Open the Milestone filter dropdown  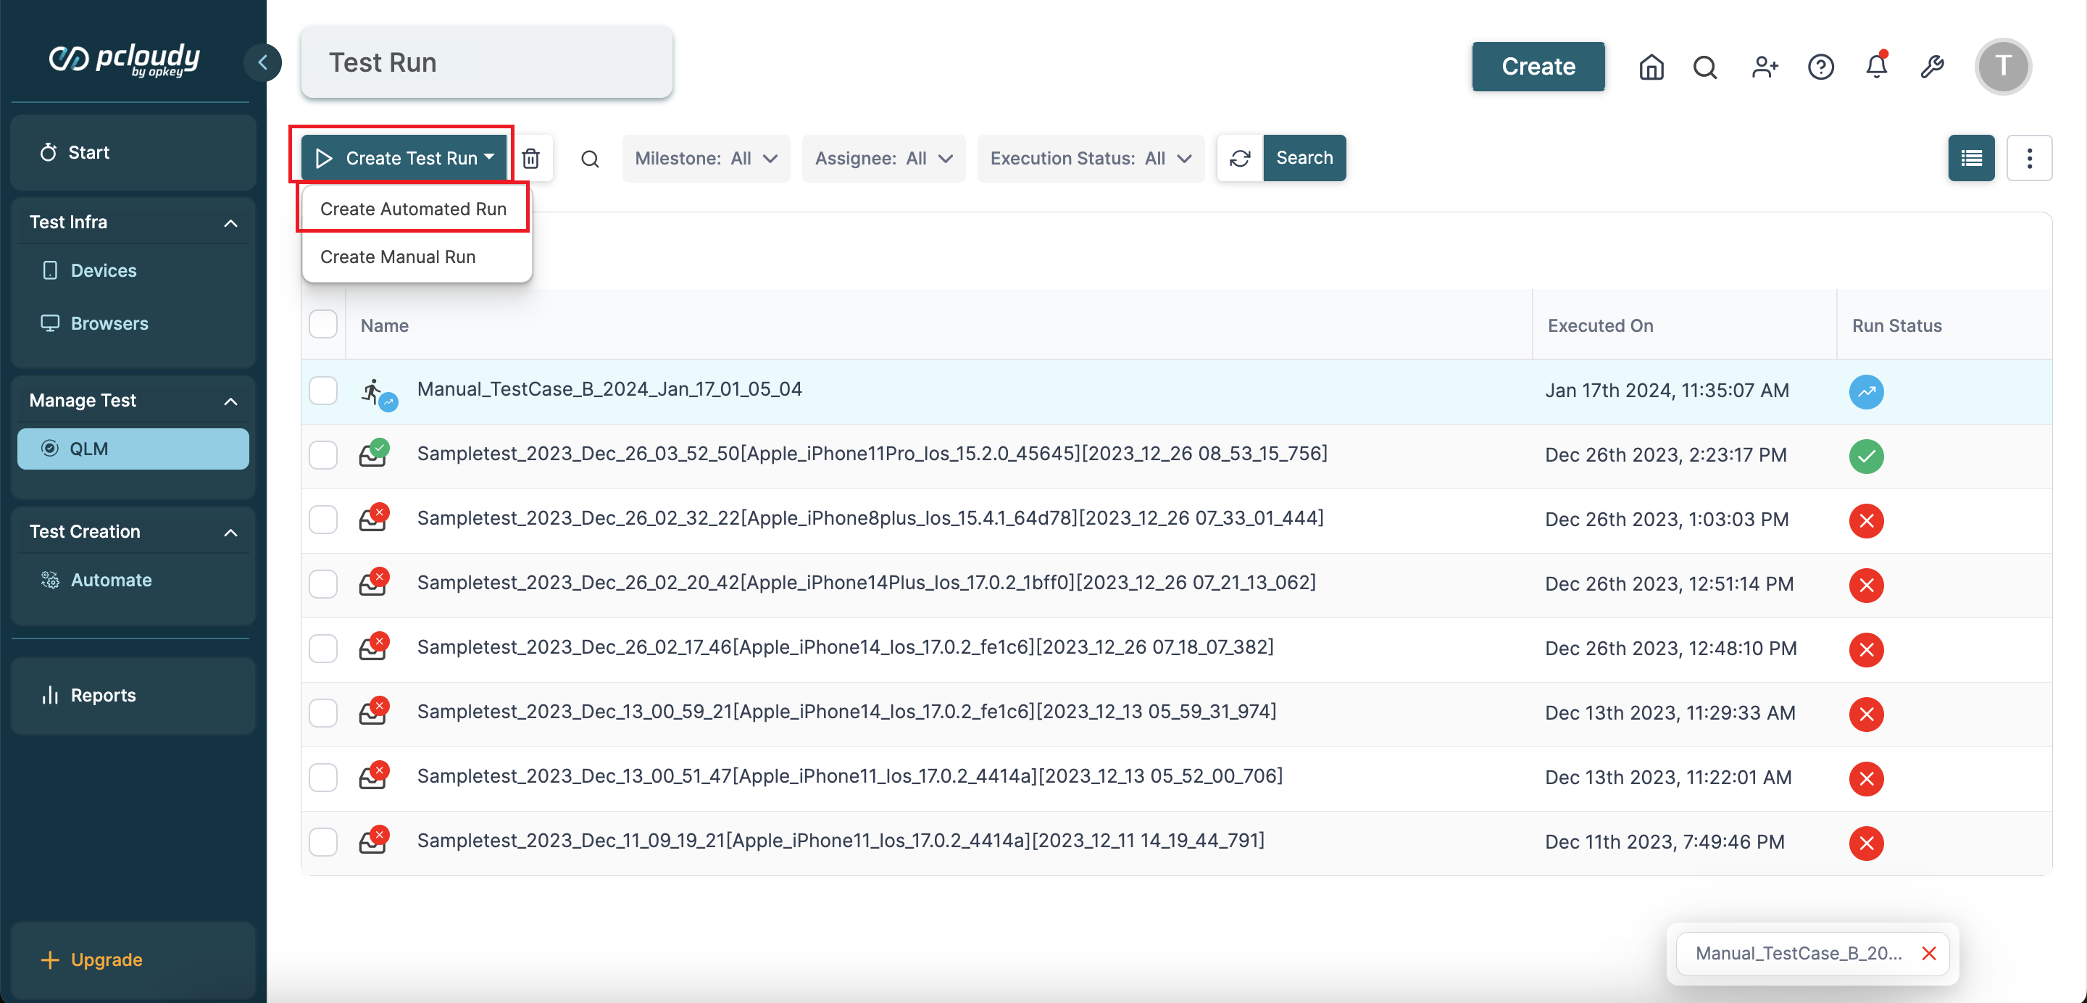click(x=706, y=159)
